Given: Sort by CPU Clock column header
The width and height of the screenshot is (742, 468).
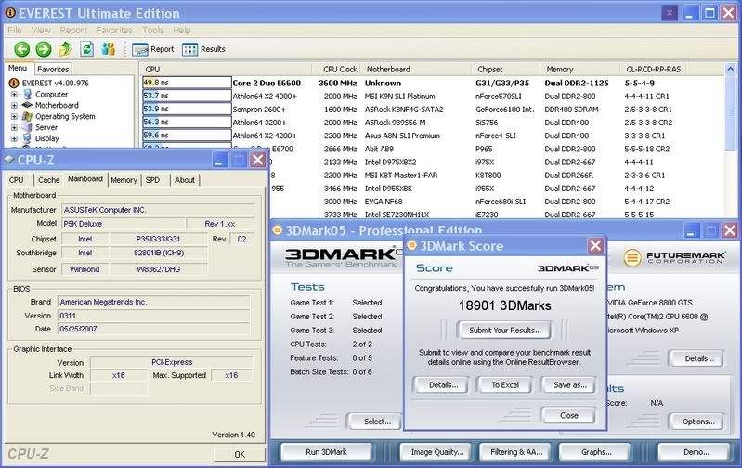Looking at the screenshot, I should pos(337,69).
